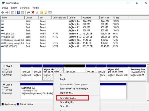Toggle the action pane toolbar icon
Viewport: 149px width, 111px height.
point(23,12)
